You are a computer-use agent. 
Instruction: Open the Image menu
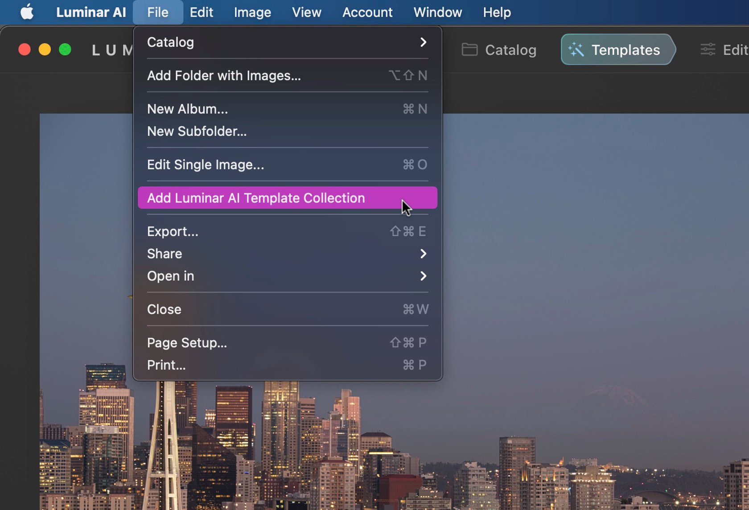[252, 12]
